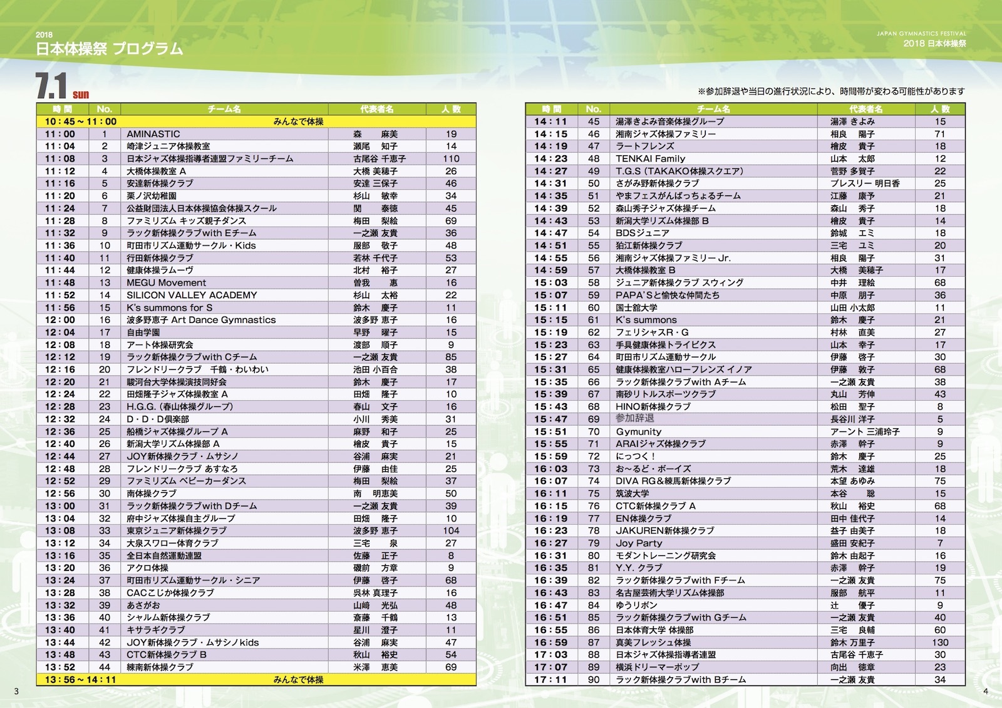This screenshot has width=1002, height=708.
Task: Click 'キサラギクラブ' team name
Action: (x=155, y=630)
